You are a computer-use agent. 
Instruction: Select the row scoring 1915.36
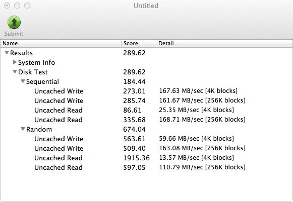pos(146,158)
